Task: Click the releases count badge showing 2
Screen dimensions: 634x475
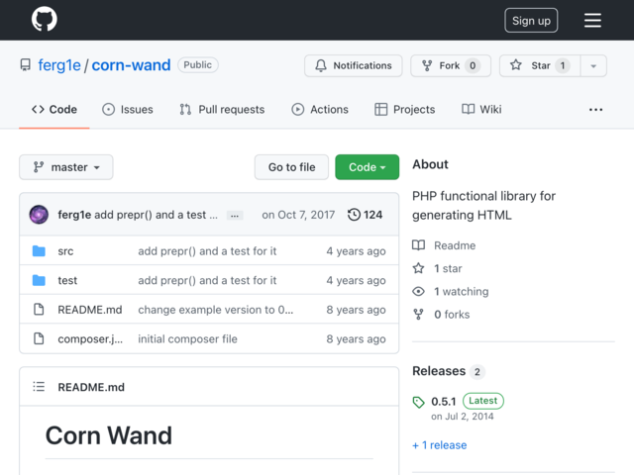Action: click(477, 372)
